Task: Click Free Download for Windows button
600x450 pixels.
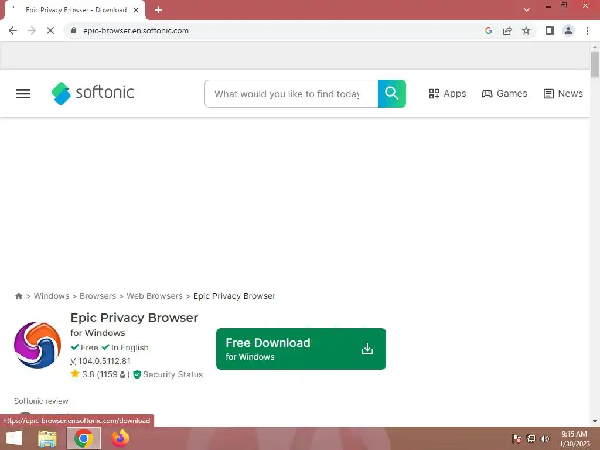Action: (301, 349)
